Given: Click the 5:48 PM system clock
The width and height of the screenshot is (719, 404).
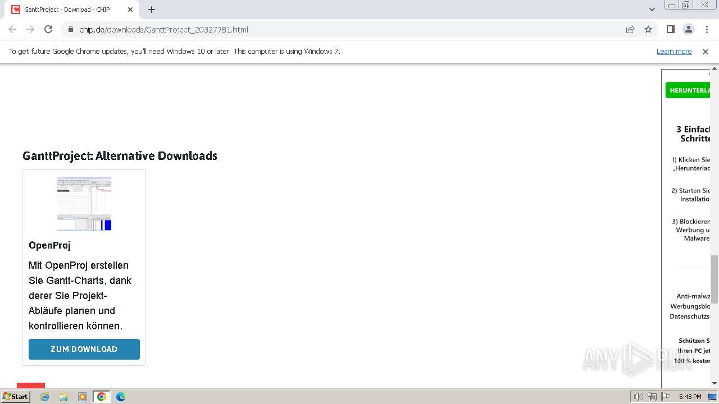Looking at the screenshot, I should point(690,397).
